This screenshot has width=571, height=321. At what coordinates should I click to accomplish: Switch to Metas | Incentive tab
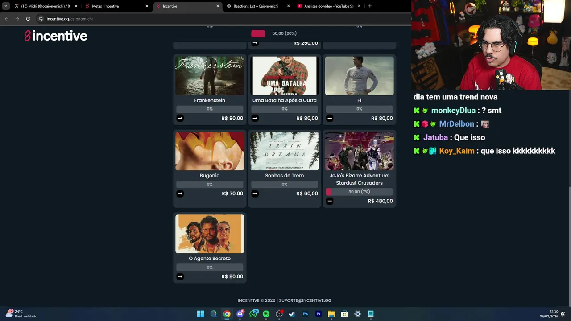click(x=116, y=6)
